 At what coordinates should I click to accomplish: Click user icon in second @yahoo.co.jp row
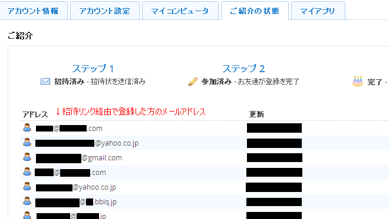[27, 186]
